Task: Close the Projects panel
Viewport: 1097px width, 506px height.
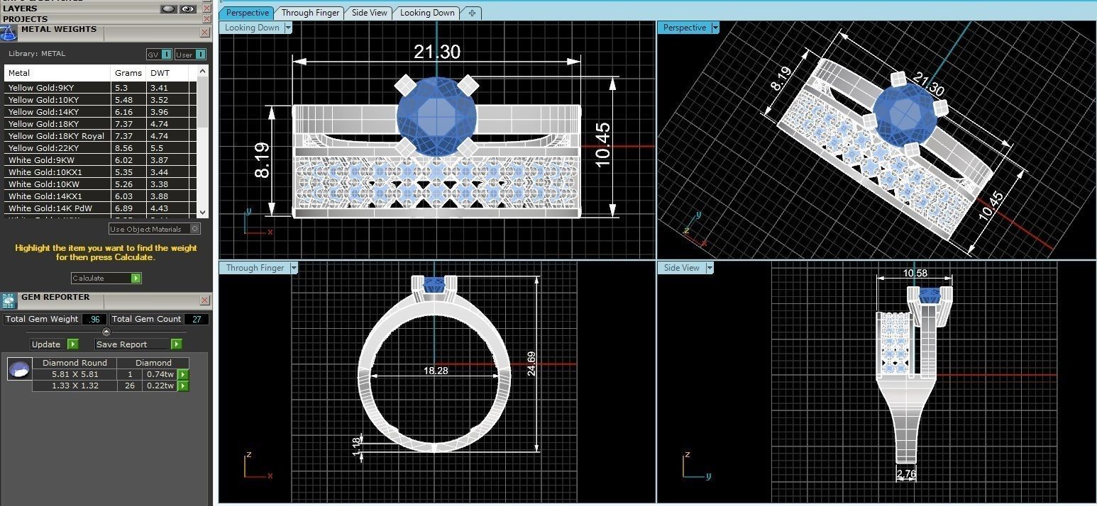Action: click(x=206, y=19)
